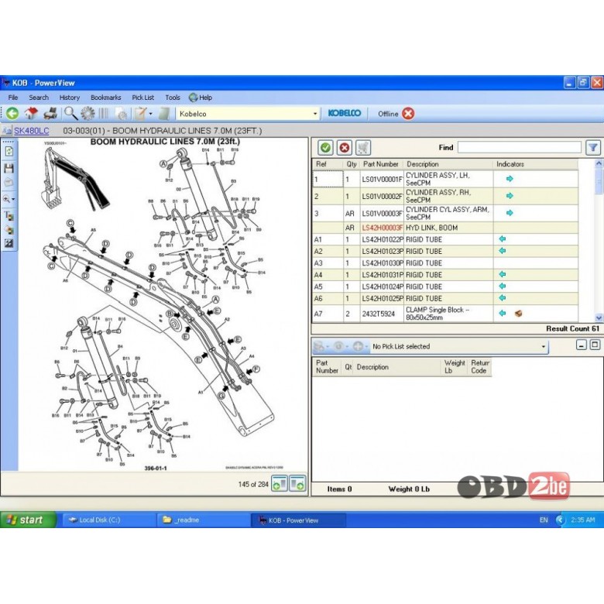Click the green checkmark select-all button
The height and width of the screenshot is (604, 604).
(x=325, y=148)
